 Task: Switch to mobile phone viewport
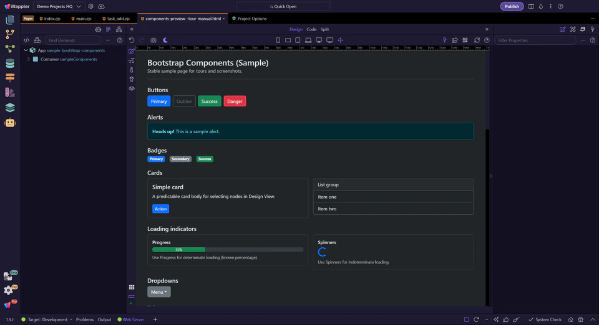click(278, 40)
